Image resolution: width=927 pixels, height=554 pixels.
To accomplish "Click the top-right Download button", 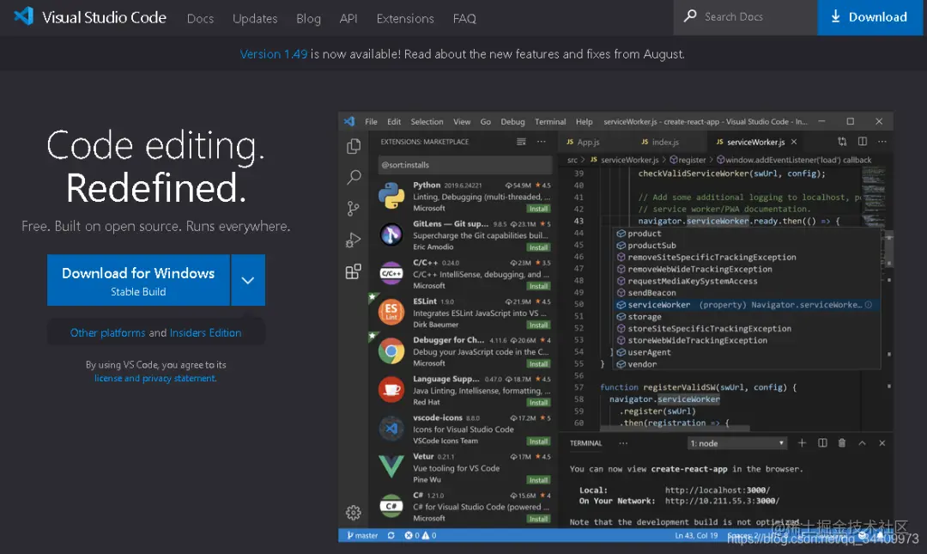I will [869, 17].
